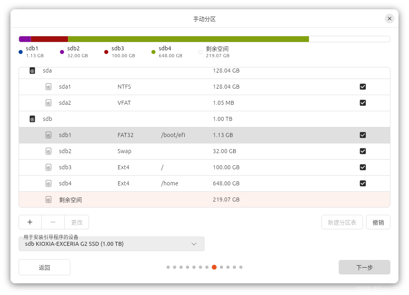Select the sda disk row name
This screenshot has width=409, height=295.
point(47,71)
